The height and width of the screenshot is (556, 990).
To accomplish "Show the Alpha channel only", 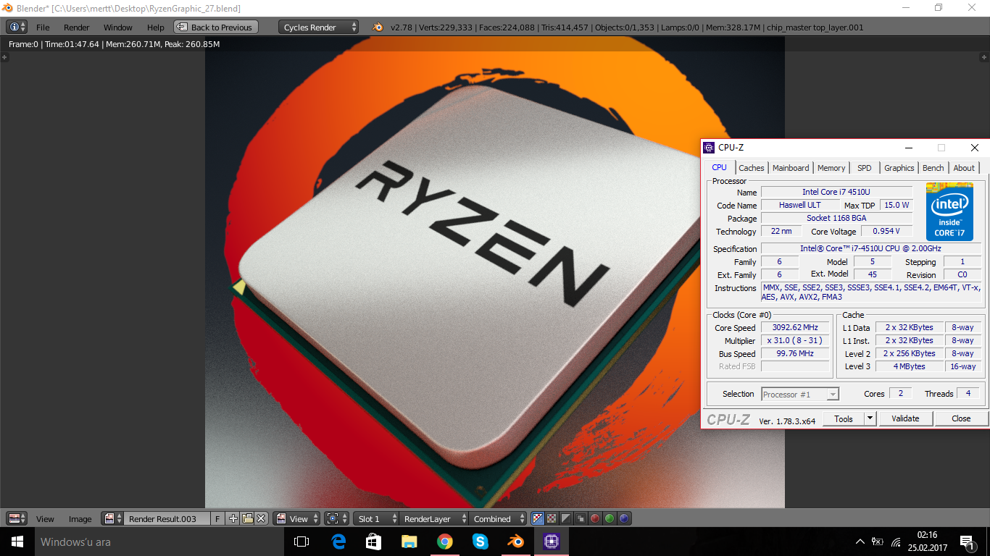I will tap(566, 518).
